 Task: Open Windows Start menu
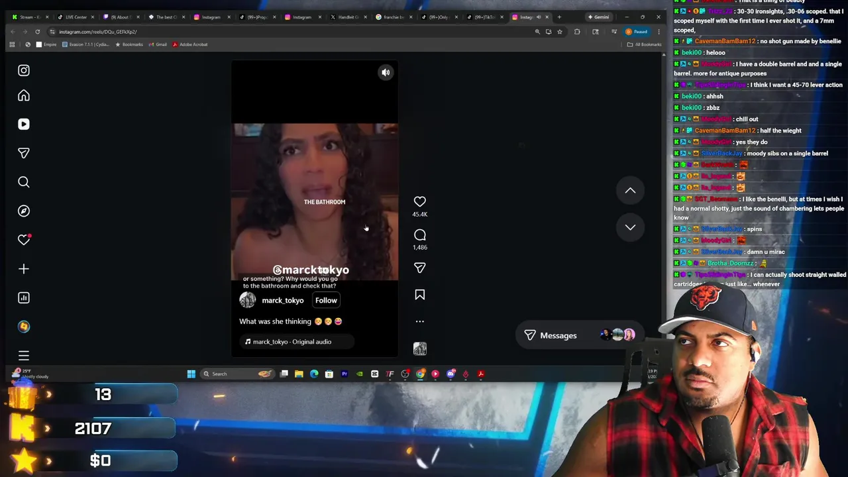tap(191, 374)
